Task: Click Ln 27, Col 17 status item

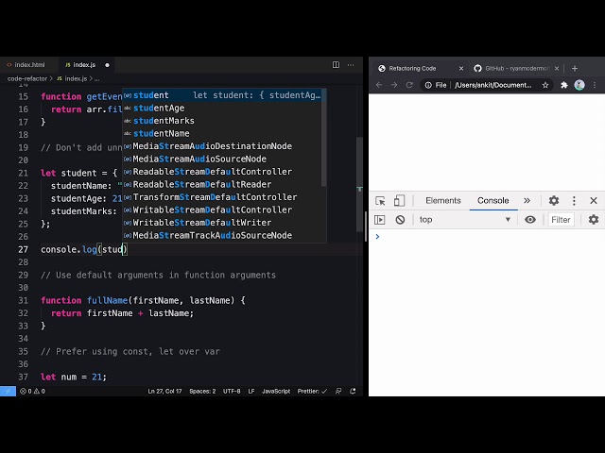Action: [x=164, y=391]
